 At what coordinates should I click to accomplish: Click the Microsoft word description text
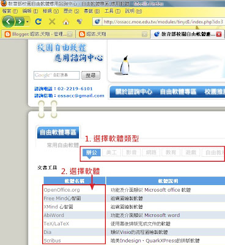[x=145, y=215]
